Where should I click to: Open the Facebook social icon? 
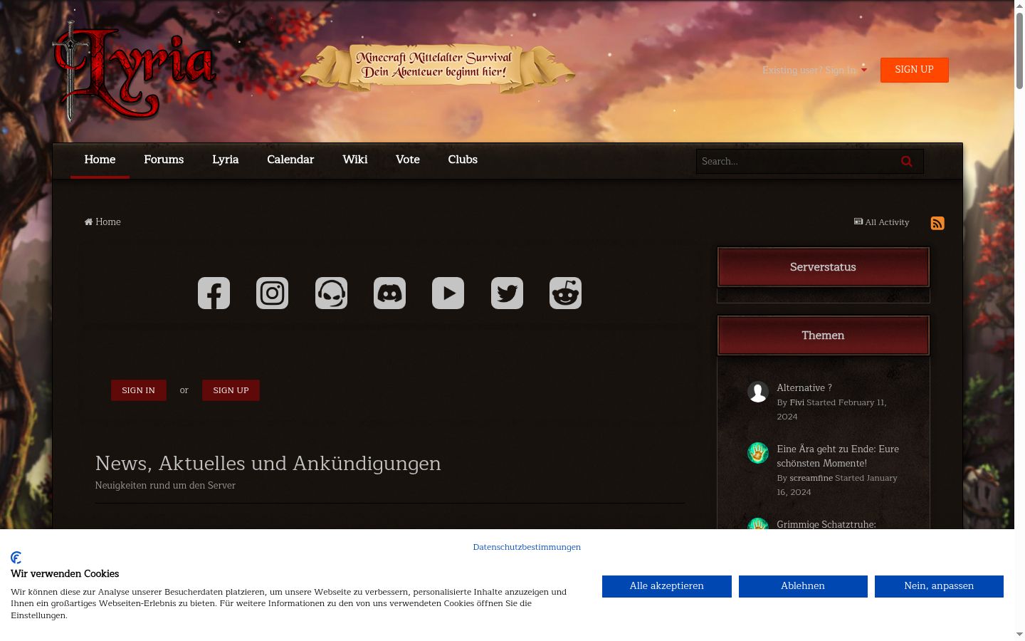(214, 293)
